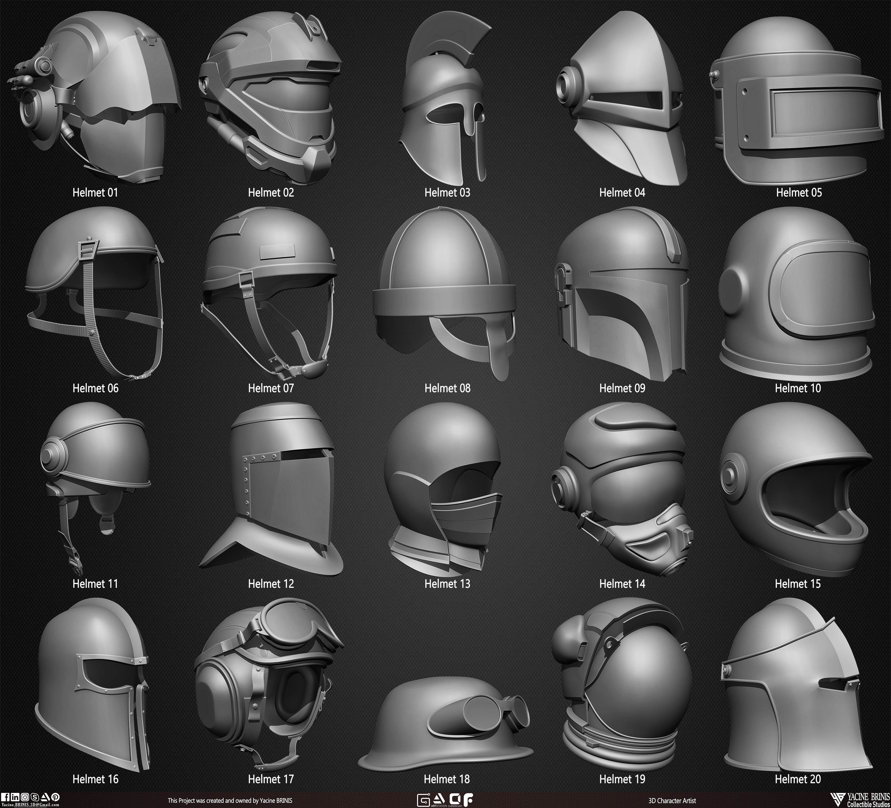Click the Yacine.BRINIS.3D@Gmail.com email address
Image resolution: width=891 pixels, height=808 pixels.
(x=31, y=805)
